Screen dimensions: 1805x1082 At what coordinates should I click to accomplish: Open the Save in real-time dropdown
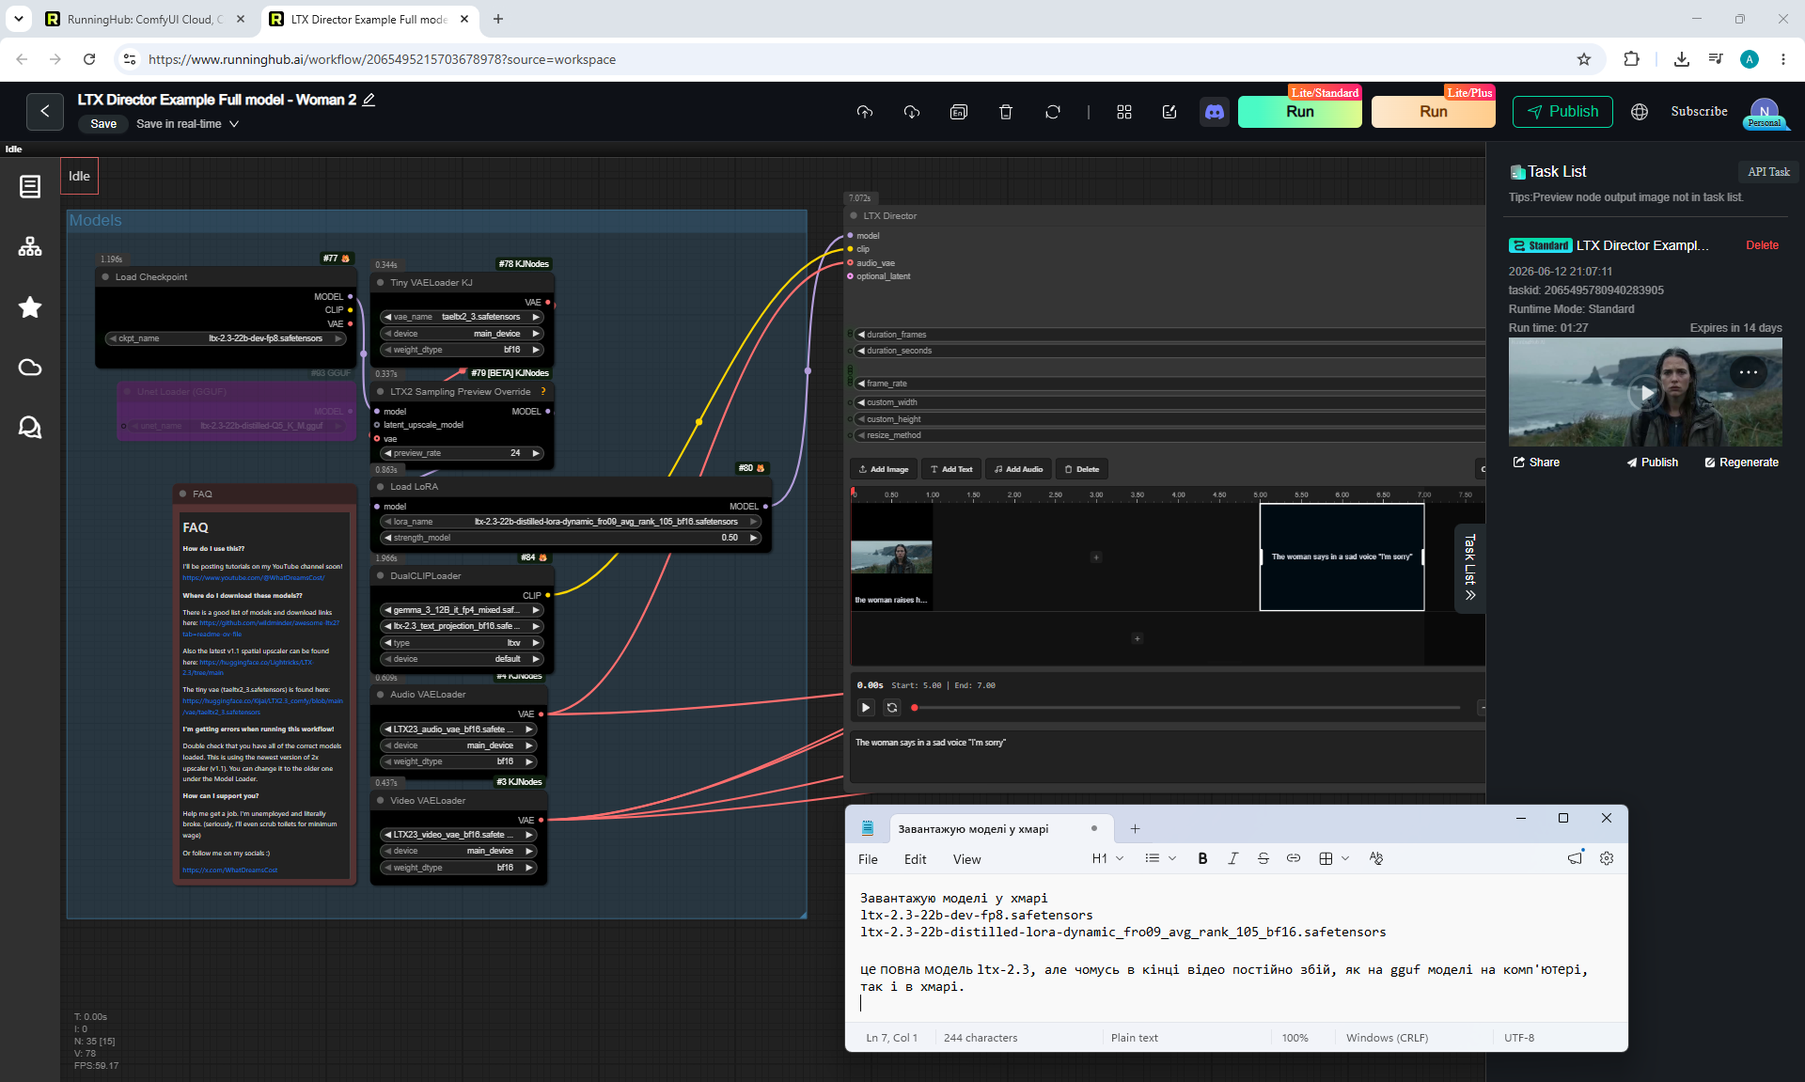(x=187, y=124)
